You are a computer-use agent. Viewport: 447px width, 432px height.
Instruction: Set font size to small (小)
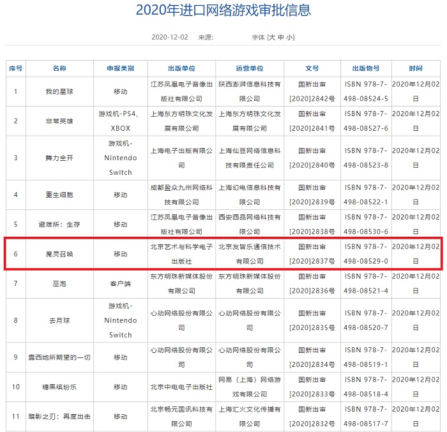(x=290, y=38)
